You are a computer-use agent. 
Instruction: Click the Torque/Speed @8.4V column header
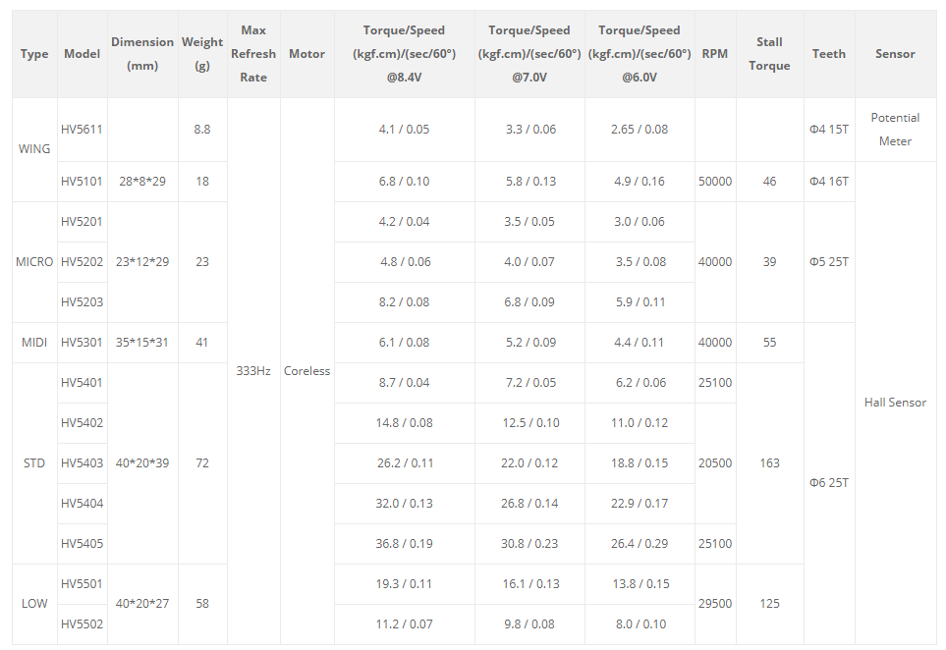click(404, 54)
